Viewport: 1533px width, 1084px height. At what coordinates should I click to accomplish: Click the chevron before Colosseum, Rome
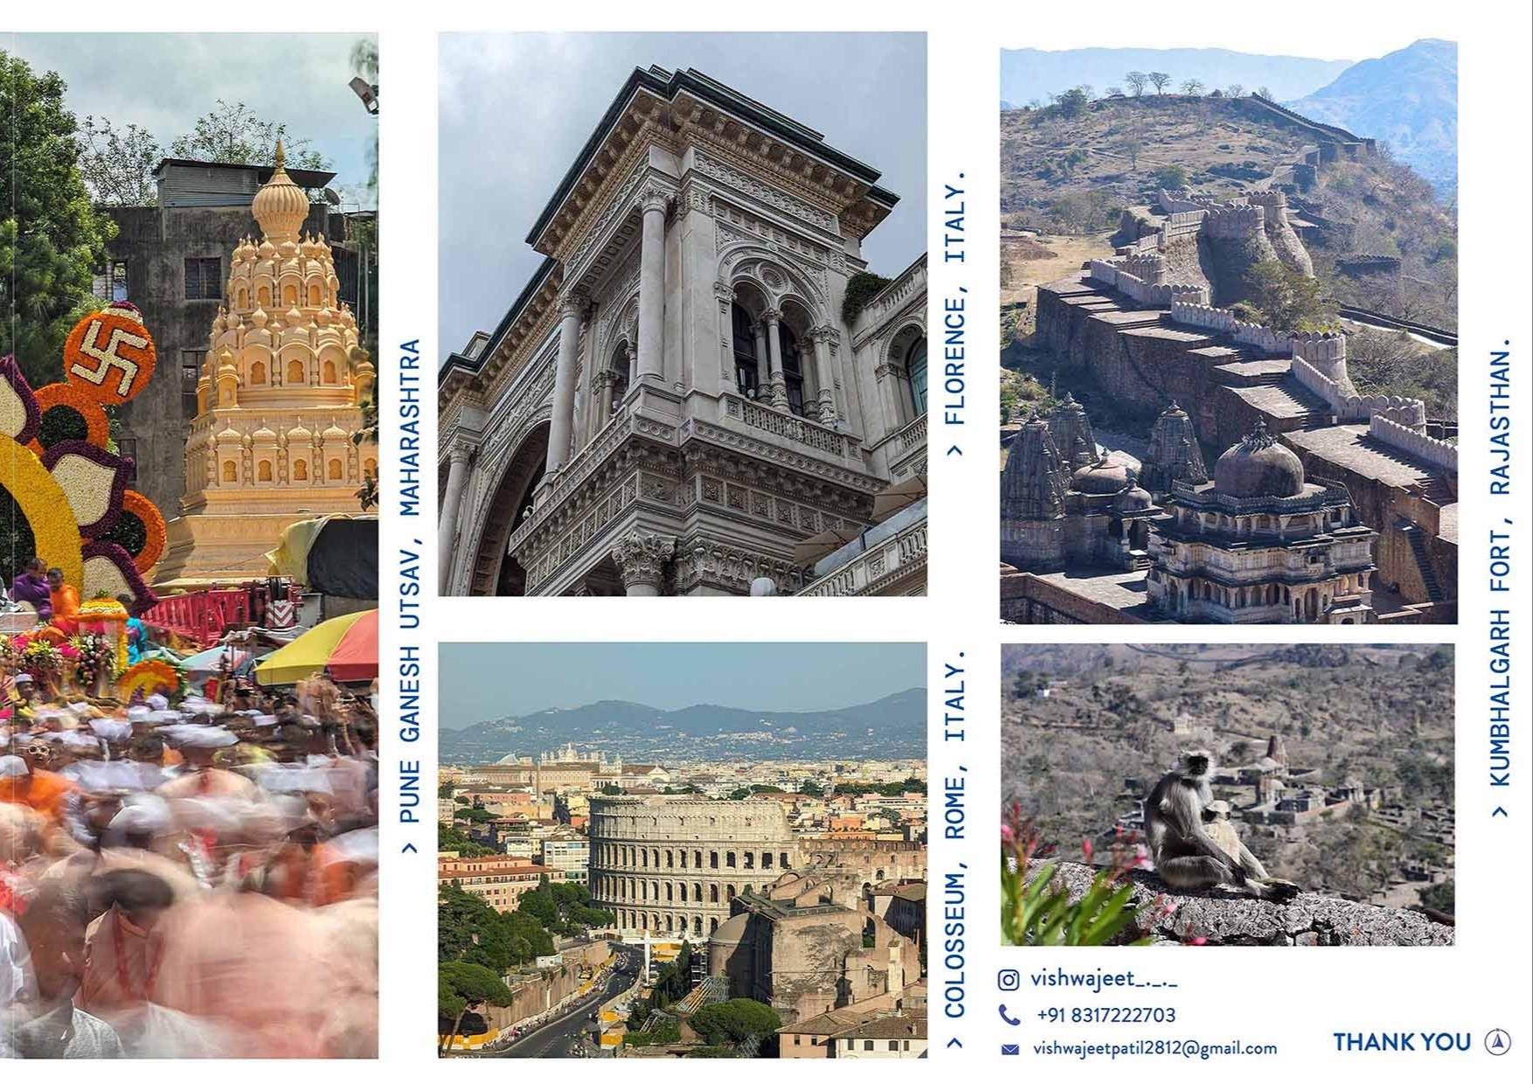click(x=955, y=1042)
